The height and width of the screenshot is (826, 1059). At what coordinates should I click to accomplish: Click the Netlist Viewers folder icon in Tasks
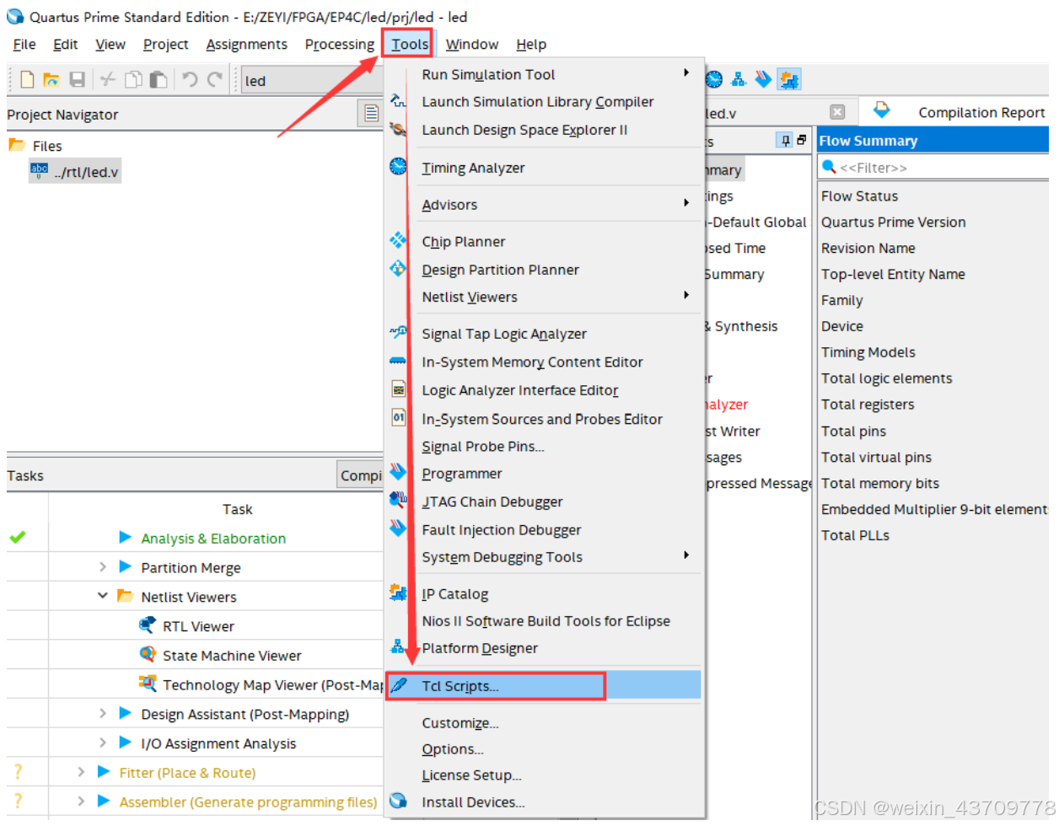pyautogui.click(x=126, y=596)
